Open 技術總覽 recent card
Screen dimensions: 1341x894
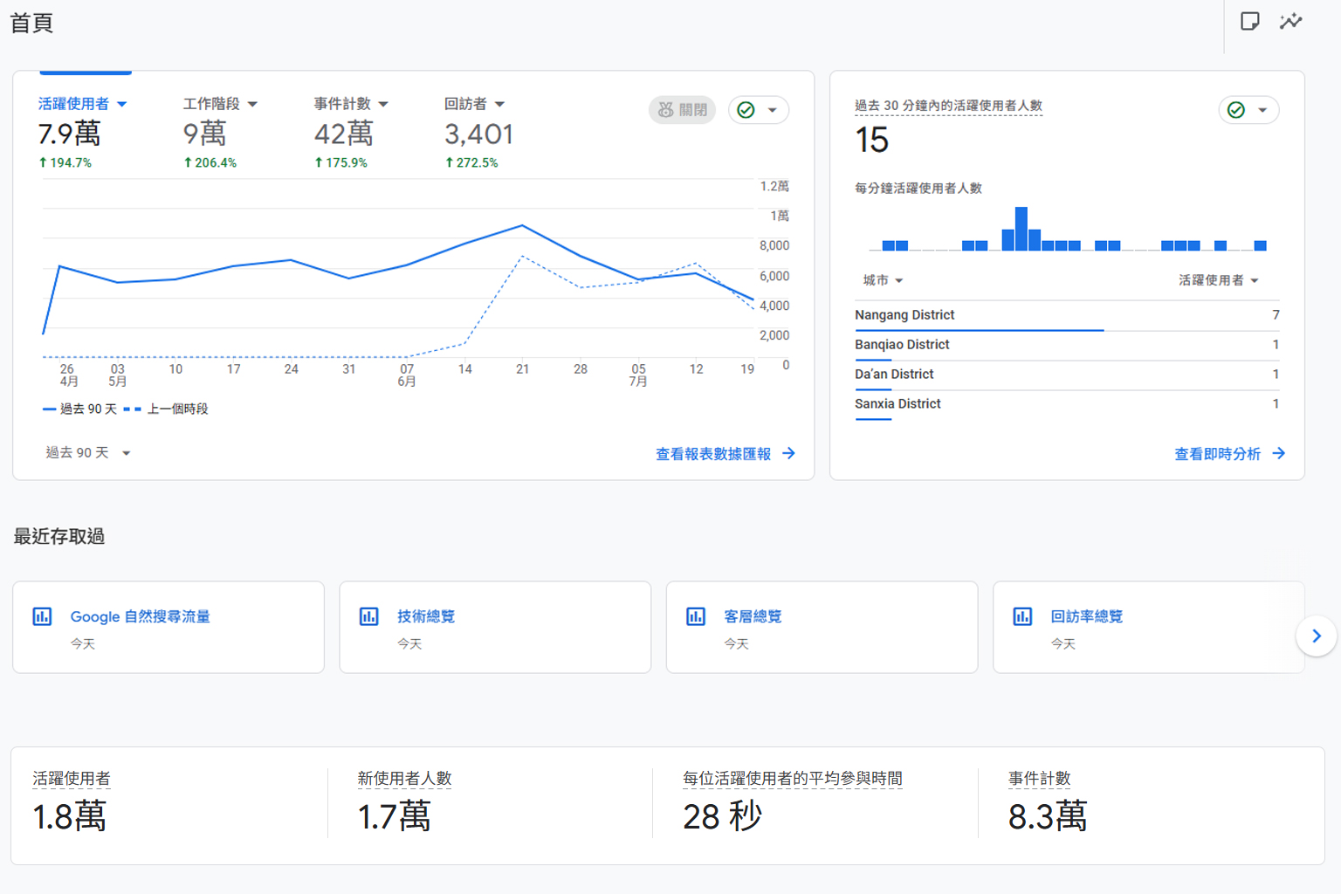(x=495, y=627)
